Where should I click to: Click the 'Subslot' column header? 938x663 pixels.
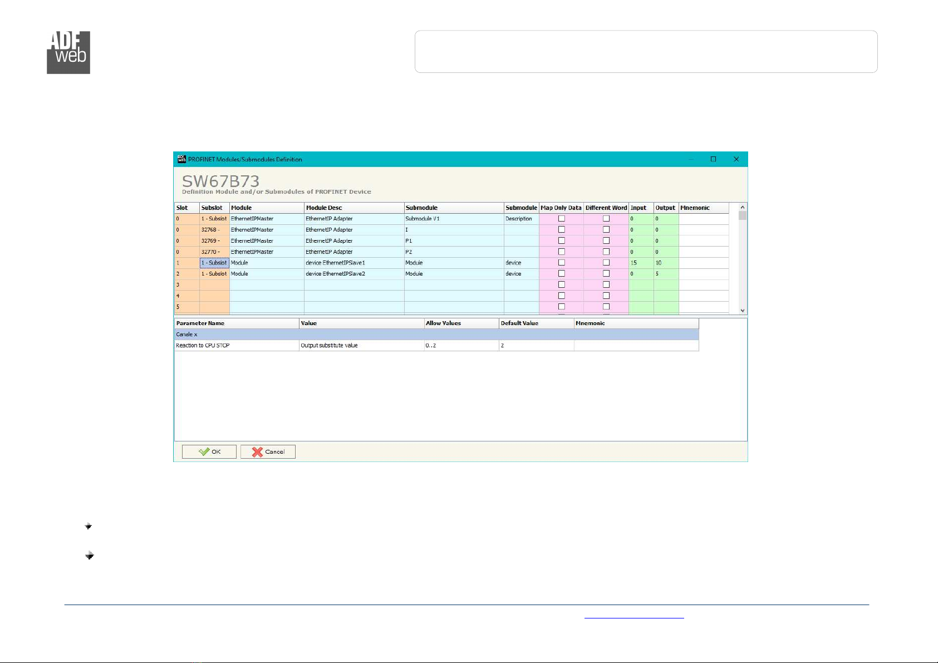tap(214, 208)
